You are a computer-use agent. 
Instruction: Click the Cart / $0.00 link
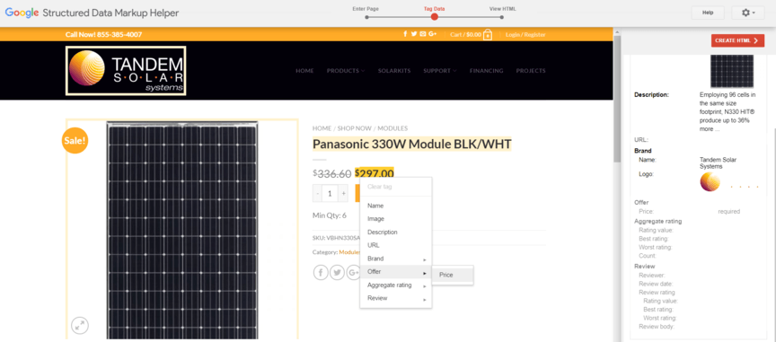click(466, 35)
